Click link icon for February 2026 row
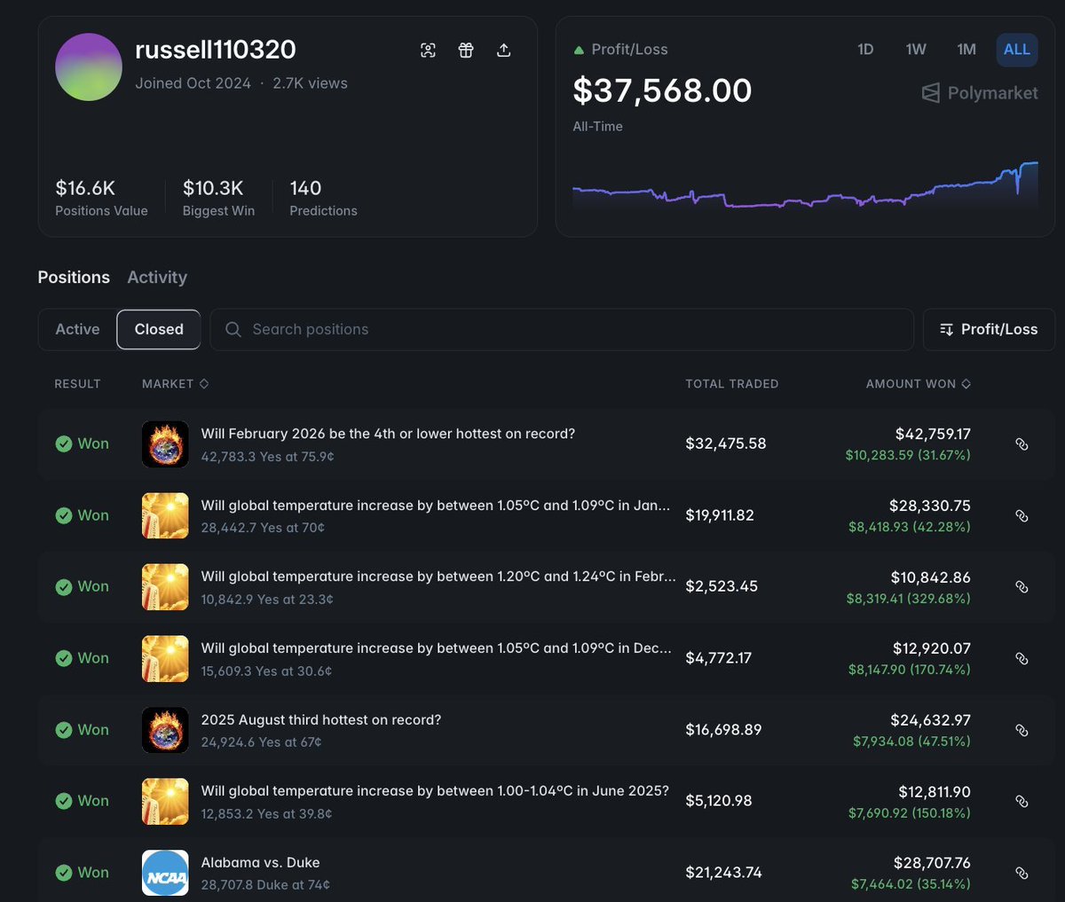The image size is (1065, 902). coord(1022,444)
